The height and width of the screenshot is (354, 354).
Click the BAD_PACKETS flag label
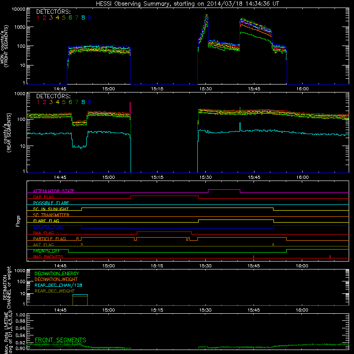[48, 257]
